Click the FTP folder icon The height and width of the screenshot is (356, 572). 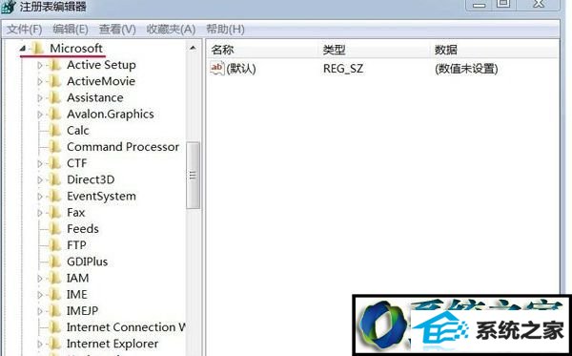pos(55,245)
